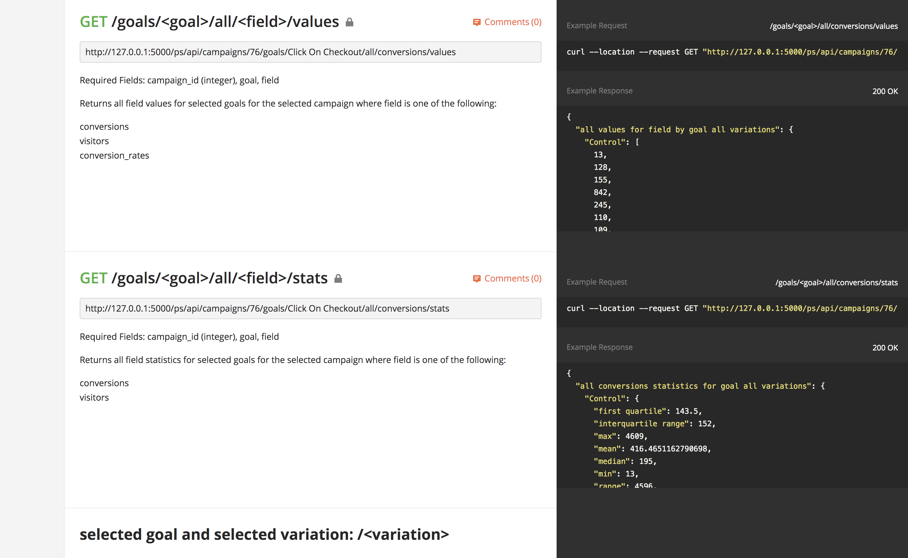Click the 'selected goal and selected variation' section heading
The width and height of the screenshot is (908, 558).
coord(264,534)
